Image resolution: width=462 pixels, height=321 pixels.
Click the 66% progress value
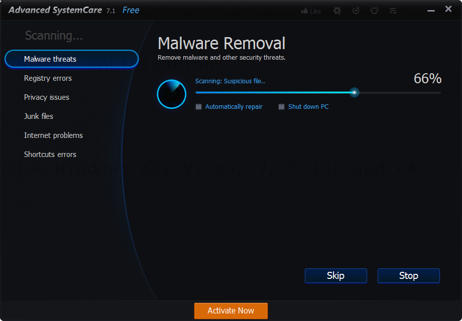[427, 79]
